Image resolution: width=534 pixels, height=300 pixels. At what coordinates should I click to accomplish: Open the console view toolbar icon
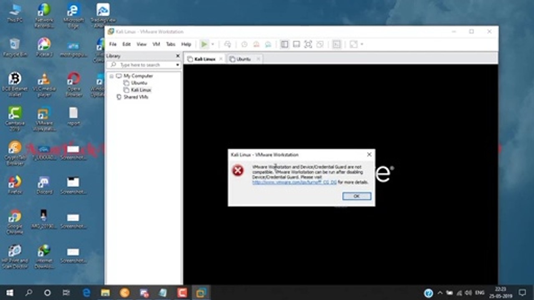pos(336,44)
